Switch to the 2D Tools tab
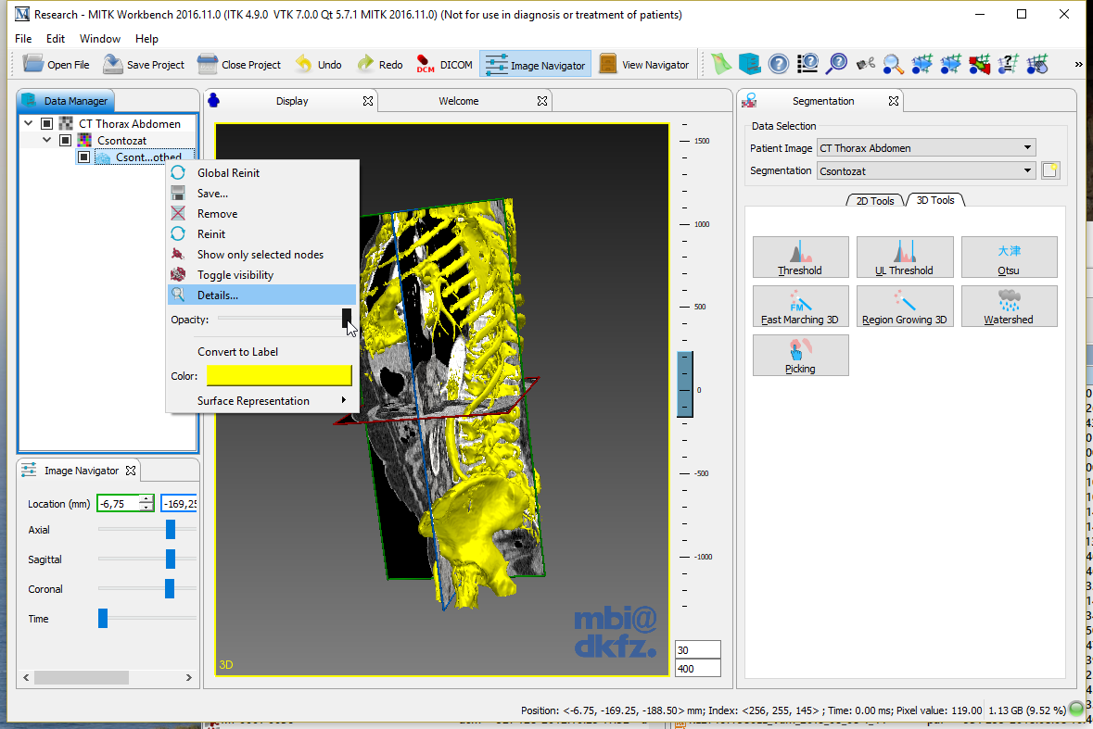The height and width of the screenshot is (729, 1093). [x=874, y=201]
